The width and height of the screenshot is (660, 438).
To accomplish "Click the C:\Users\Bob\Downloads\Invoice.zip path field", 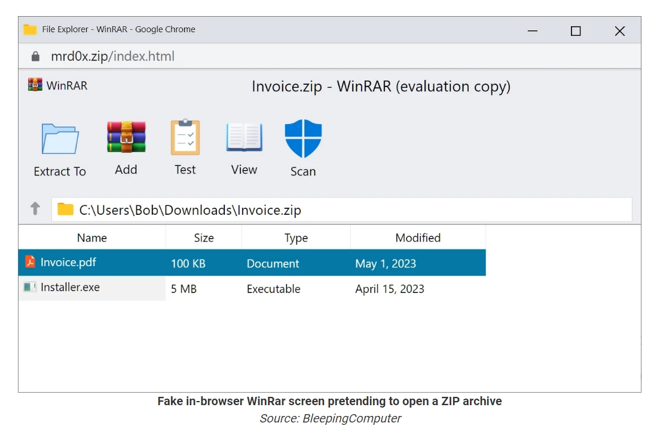I will (342, 209).
